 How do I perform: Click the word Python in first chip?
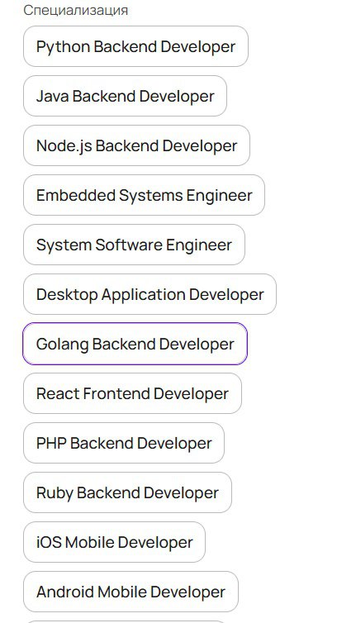click(63, 47)
